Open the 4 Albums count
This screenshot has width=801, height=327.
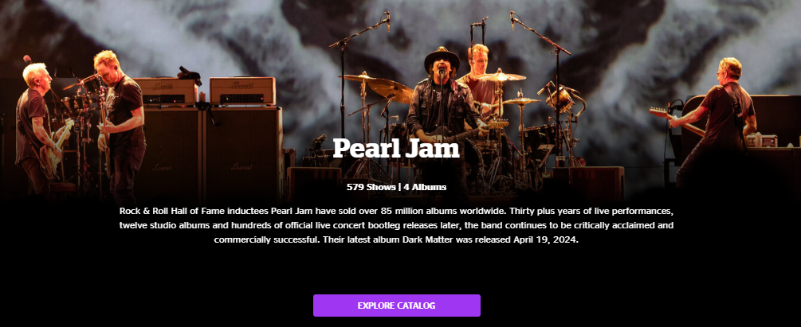(x=425, y=187)
